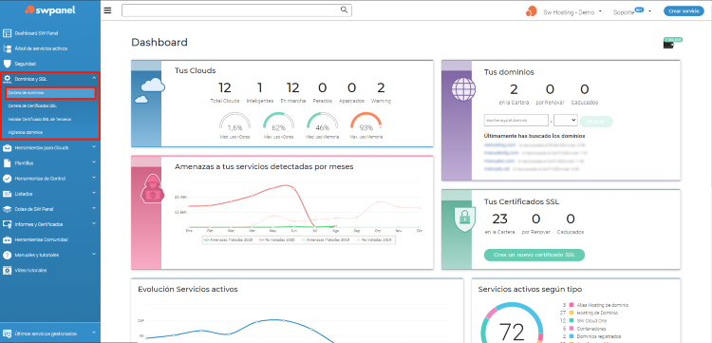This screenshot has height=343, width=712.
Task: Click the Crear servicio button
Action: coord(684,11)
